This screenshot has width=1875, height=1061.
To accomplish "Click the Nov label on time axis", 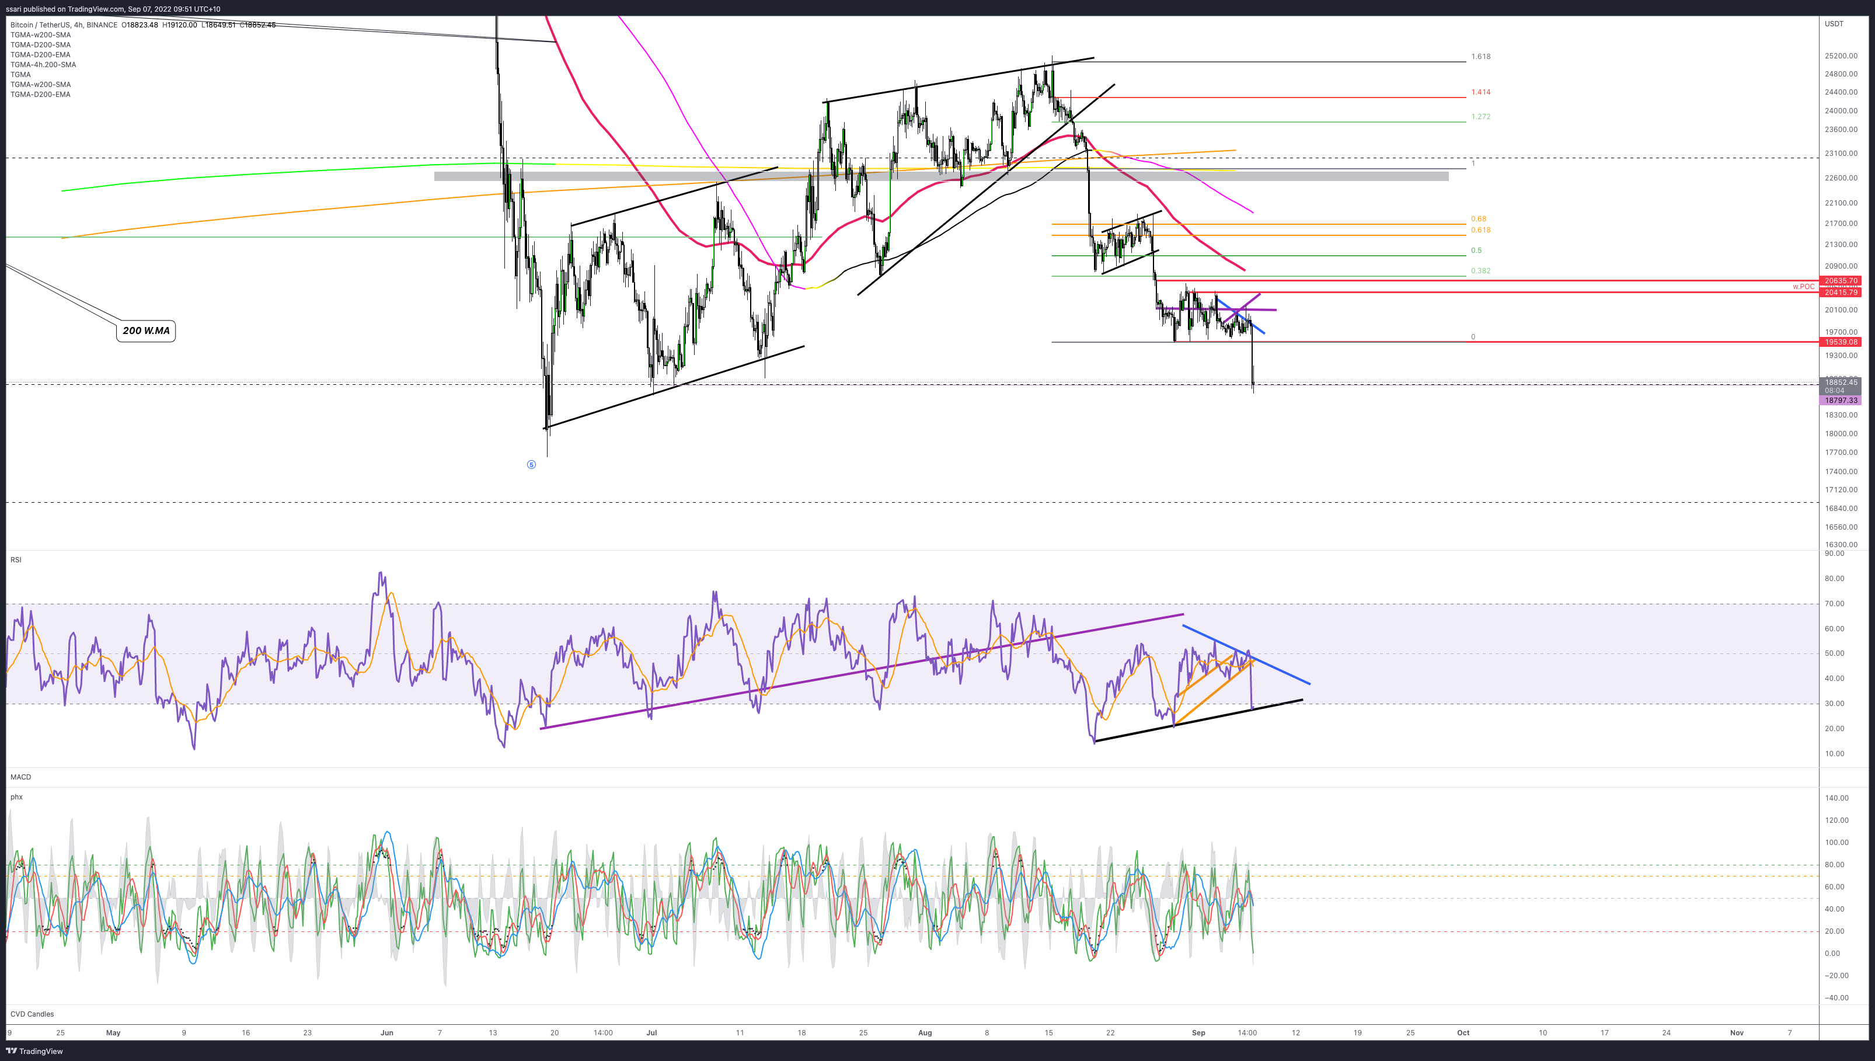I will pos(1737,1032).
